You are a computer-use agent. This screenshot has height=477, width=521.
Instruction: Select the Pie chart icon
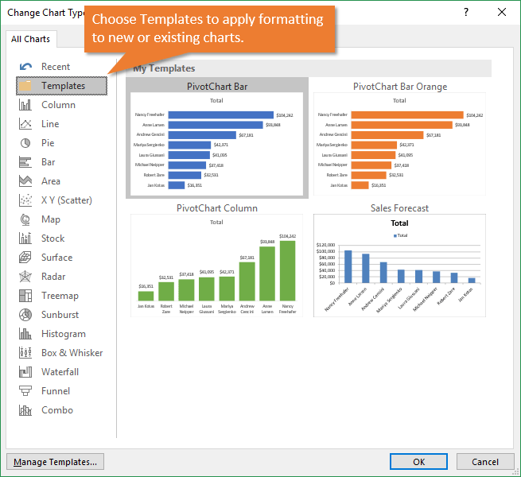25,143
